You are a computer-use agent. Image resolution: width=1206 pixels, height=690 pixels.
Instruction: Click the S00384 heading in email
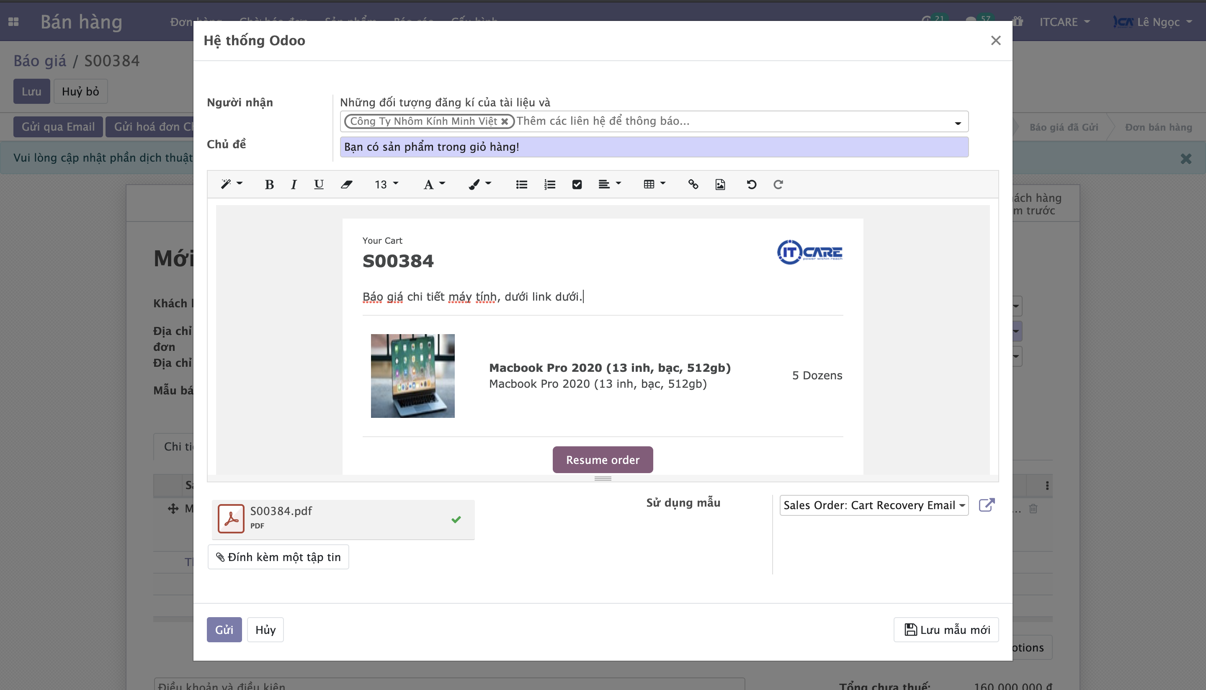click(x=398, y=261)
